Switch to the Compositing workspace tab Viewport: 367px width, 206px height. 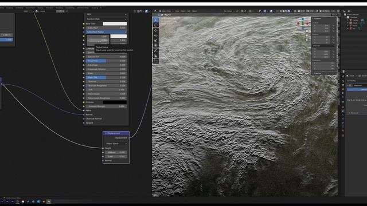tap(70, 7)
